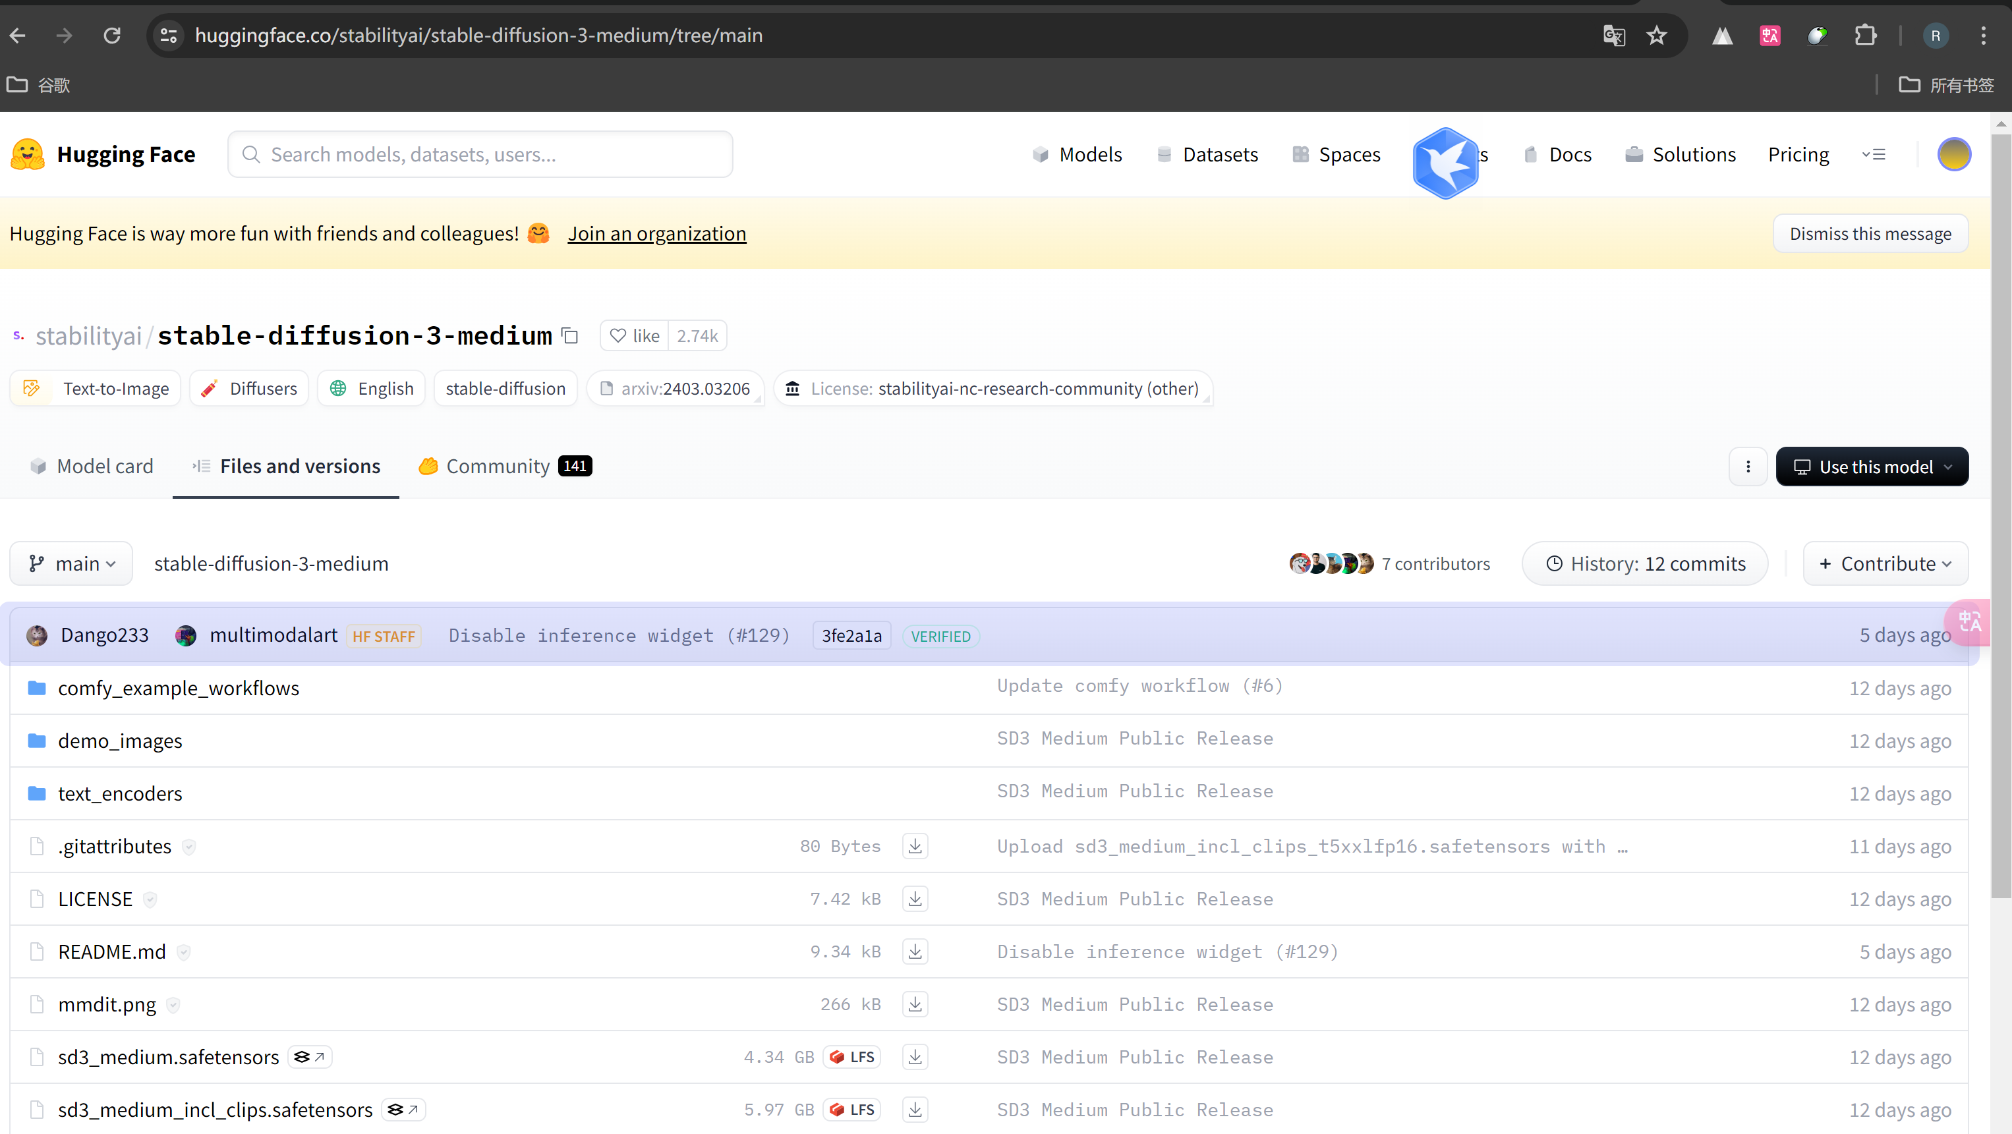Click the contributors avatar group
The height and width of the screenshot is (1134, 2012).
(x=1331, y=564)
